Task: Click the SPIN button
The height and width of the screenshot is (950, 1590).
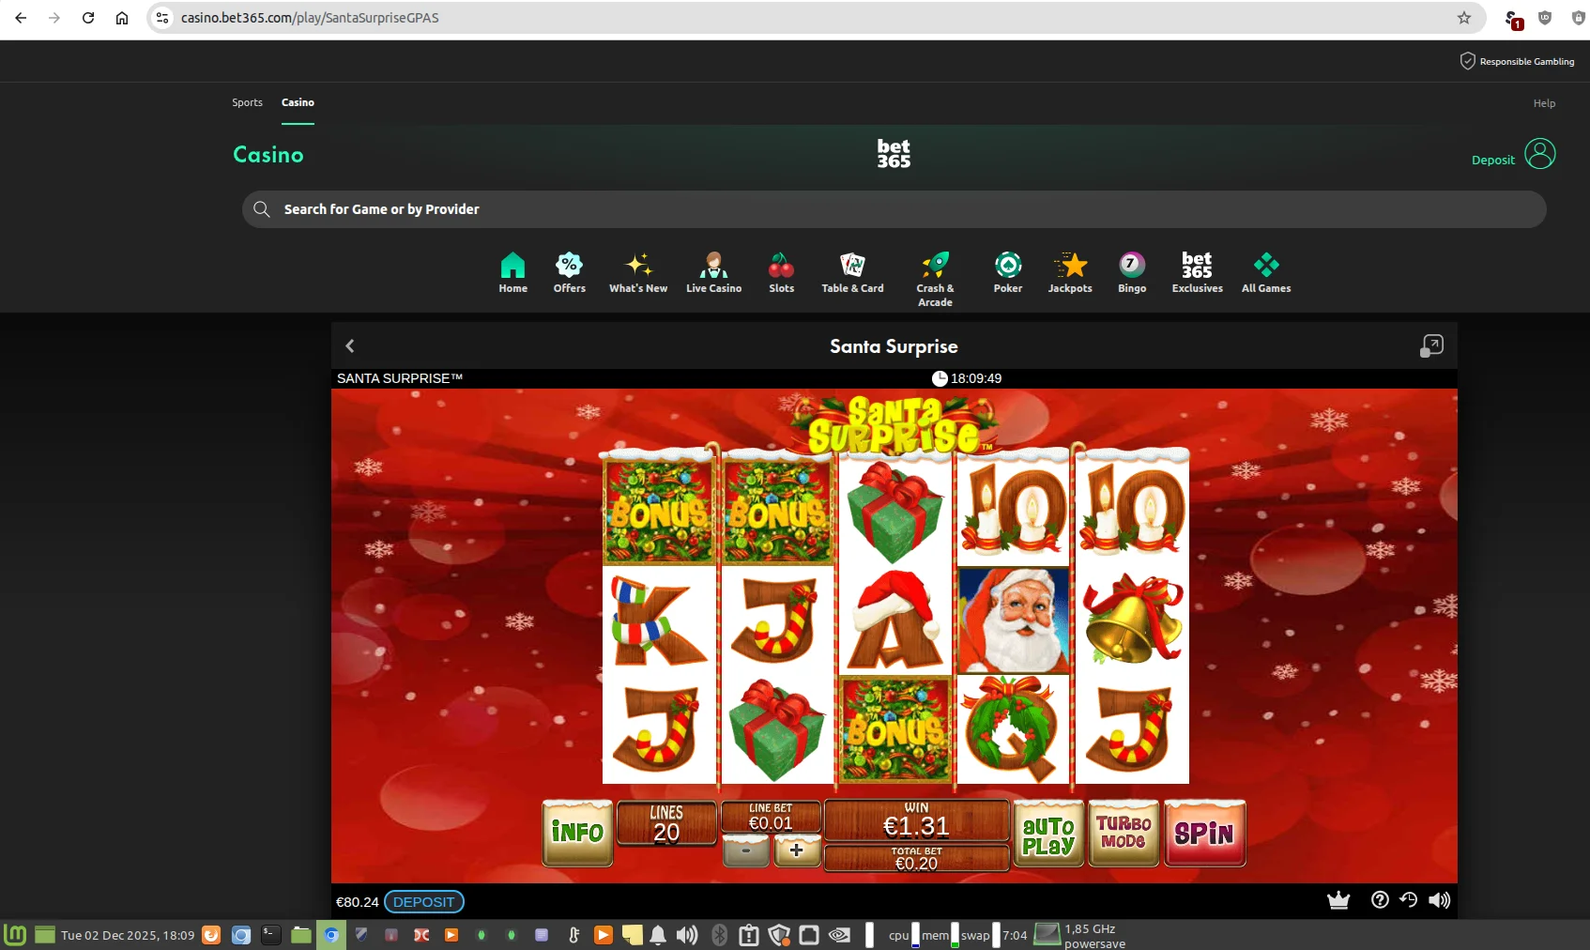Action: tap(1204, 833)
